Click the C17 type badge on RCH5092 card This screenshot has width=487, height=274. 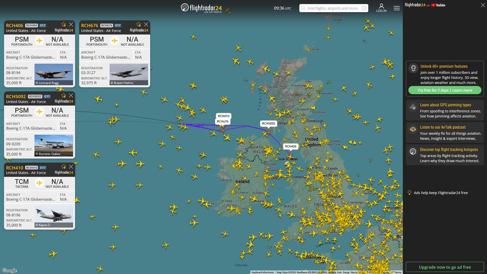(x=47, y=97)
